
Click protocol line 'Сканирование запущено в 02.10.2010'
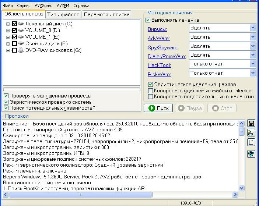click(56, 136)
